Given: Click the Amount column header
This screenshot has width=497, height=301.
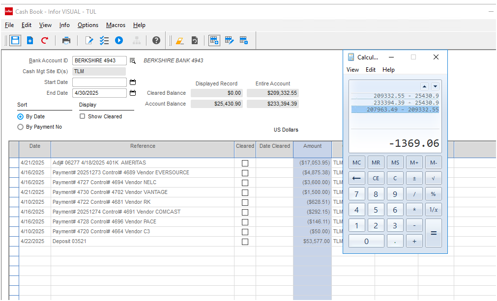Looking at the screenshot, I should (x=312, y=146).
